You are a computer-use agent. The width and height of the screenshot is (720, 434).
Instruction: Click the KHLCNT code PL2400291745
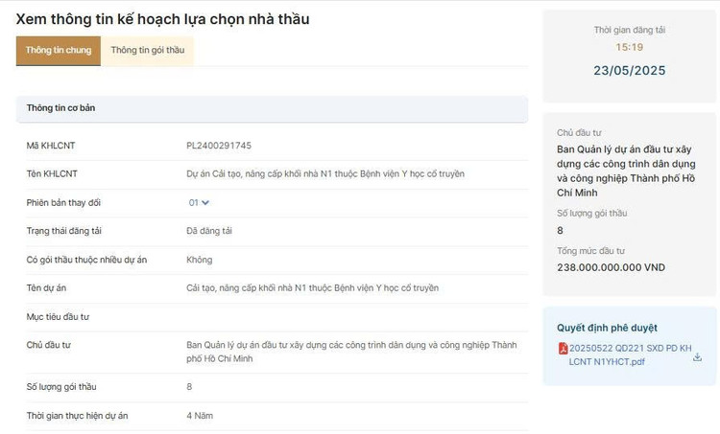point(219,146)
